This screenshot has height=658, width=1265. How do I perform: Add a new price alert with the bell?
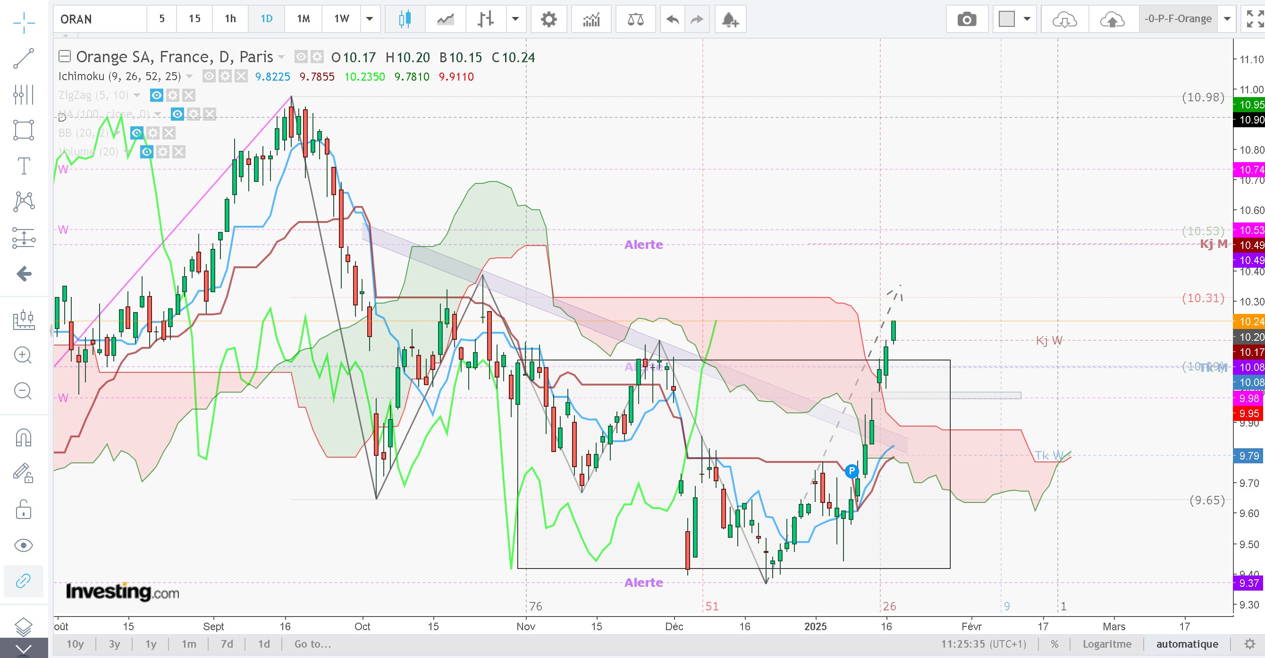[730, 19]
